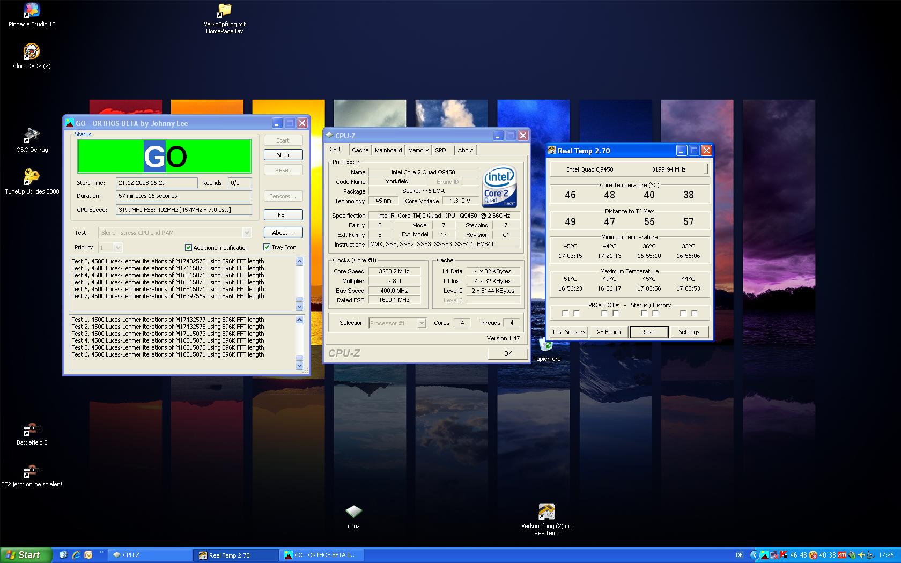Click Test Sensors in Real Temp

pyautogui.click(x=568, y=332)
